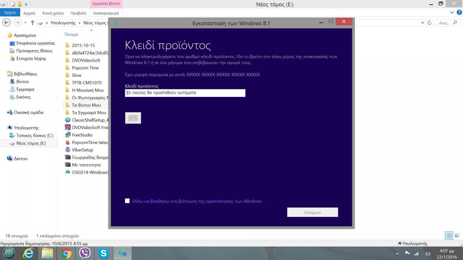Select the Τα Βίντεο Μου folder
This screenshot has width=463, height=260.
click(86, 105)
